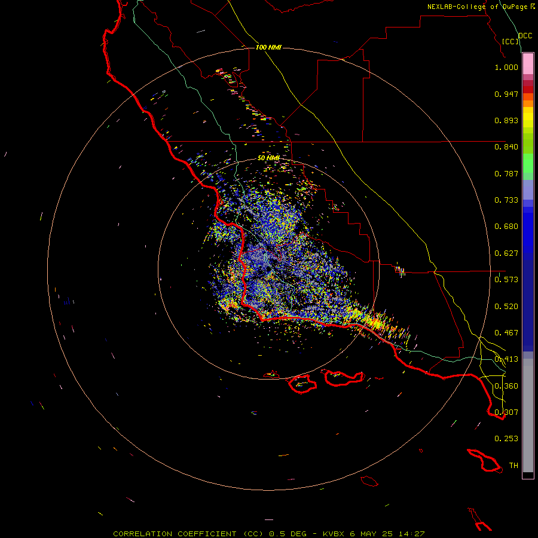
Task: Select the 0.947 value on the scale
Action: [x=506, y=94]
